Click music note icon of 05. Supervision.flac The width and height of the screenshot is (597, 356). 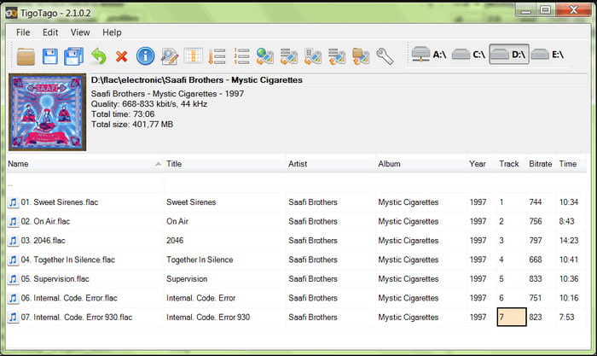(x=13, y=279)
